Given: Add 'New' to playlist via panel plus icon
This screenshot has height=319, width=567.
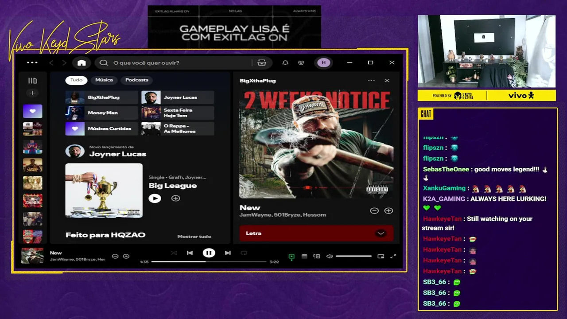Looking at the screenshot, I should click(388, 211).
